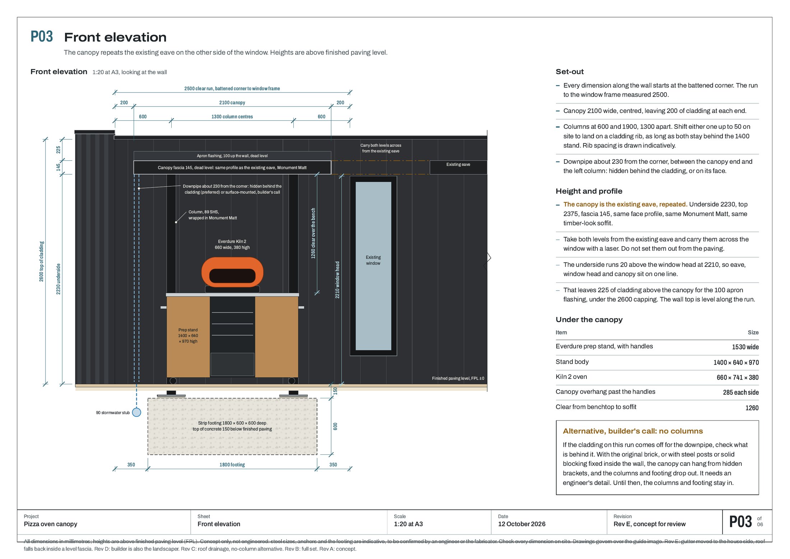
Task: Click the 'Set-out' section heading
Action: click(x=570, y=72)
